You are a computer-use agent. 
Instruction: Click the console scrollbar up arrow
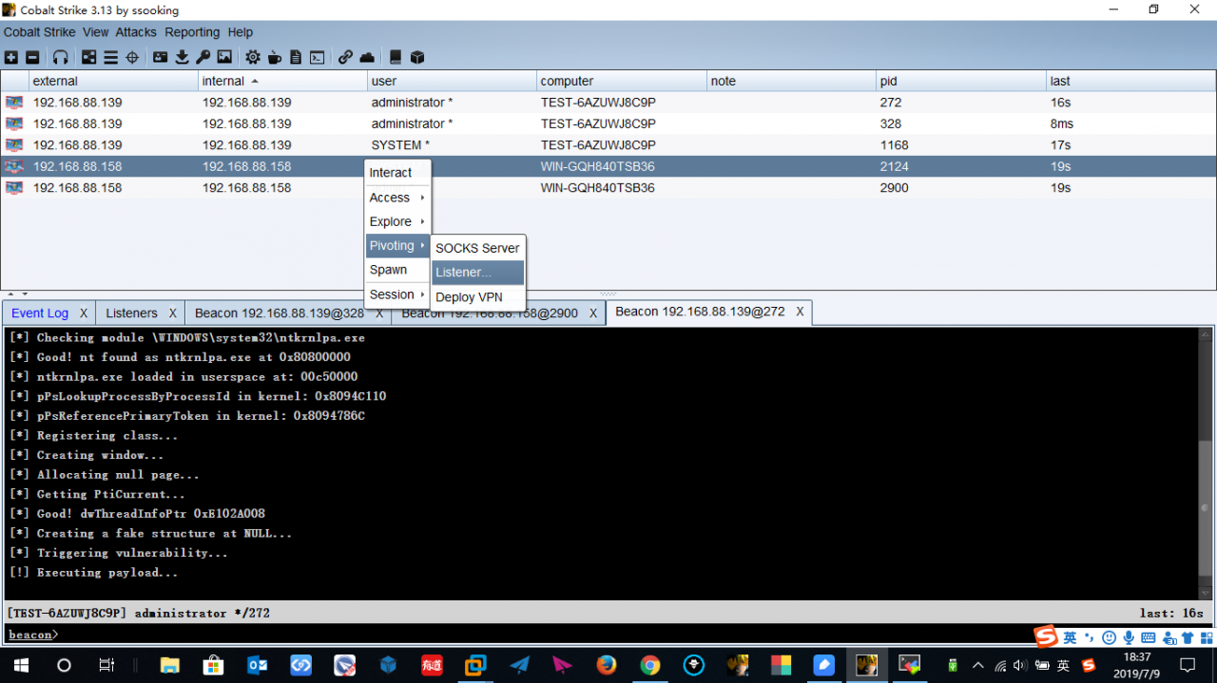(1206, 334)
